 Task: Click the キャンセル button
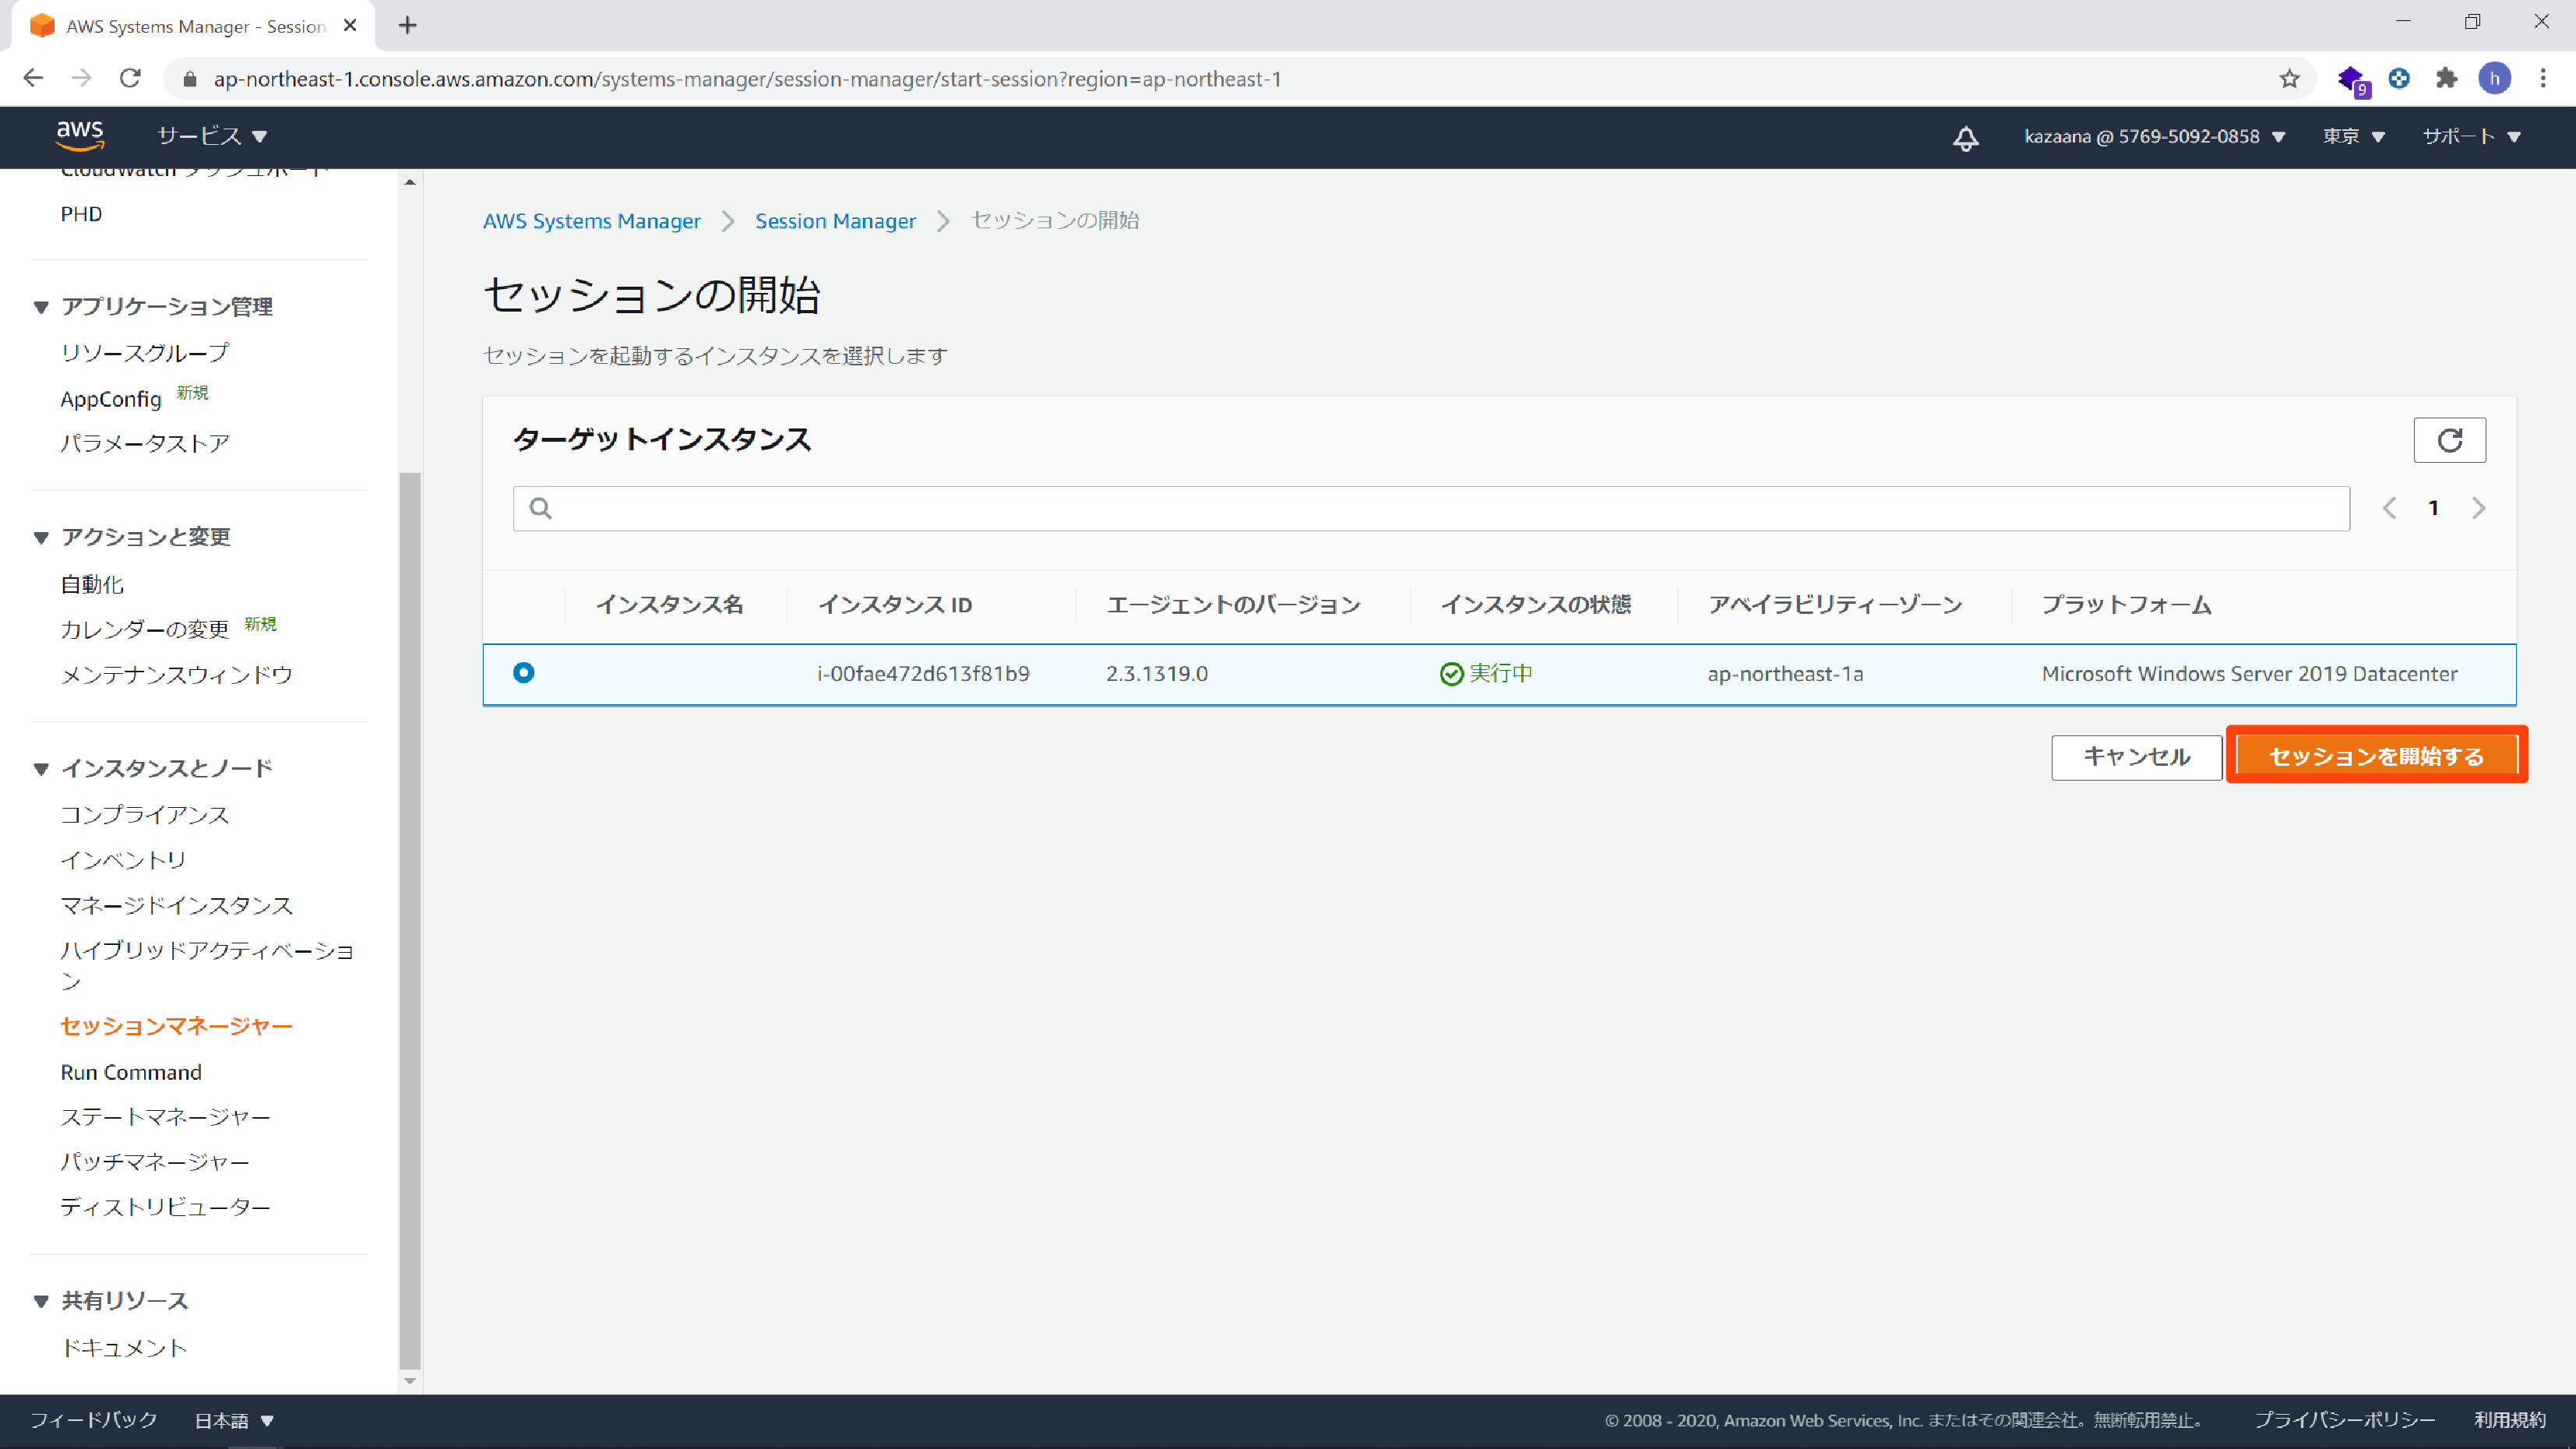coord(2137,757)
